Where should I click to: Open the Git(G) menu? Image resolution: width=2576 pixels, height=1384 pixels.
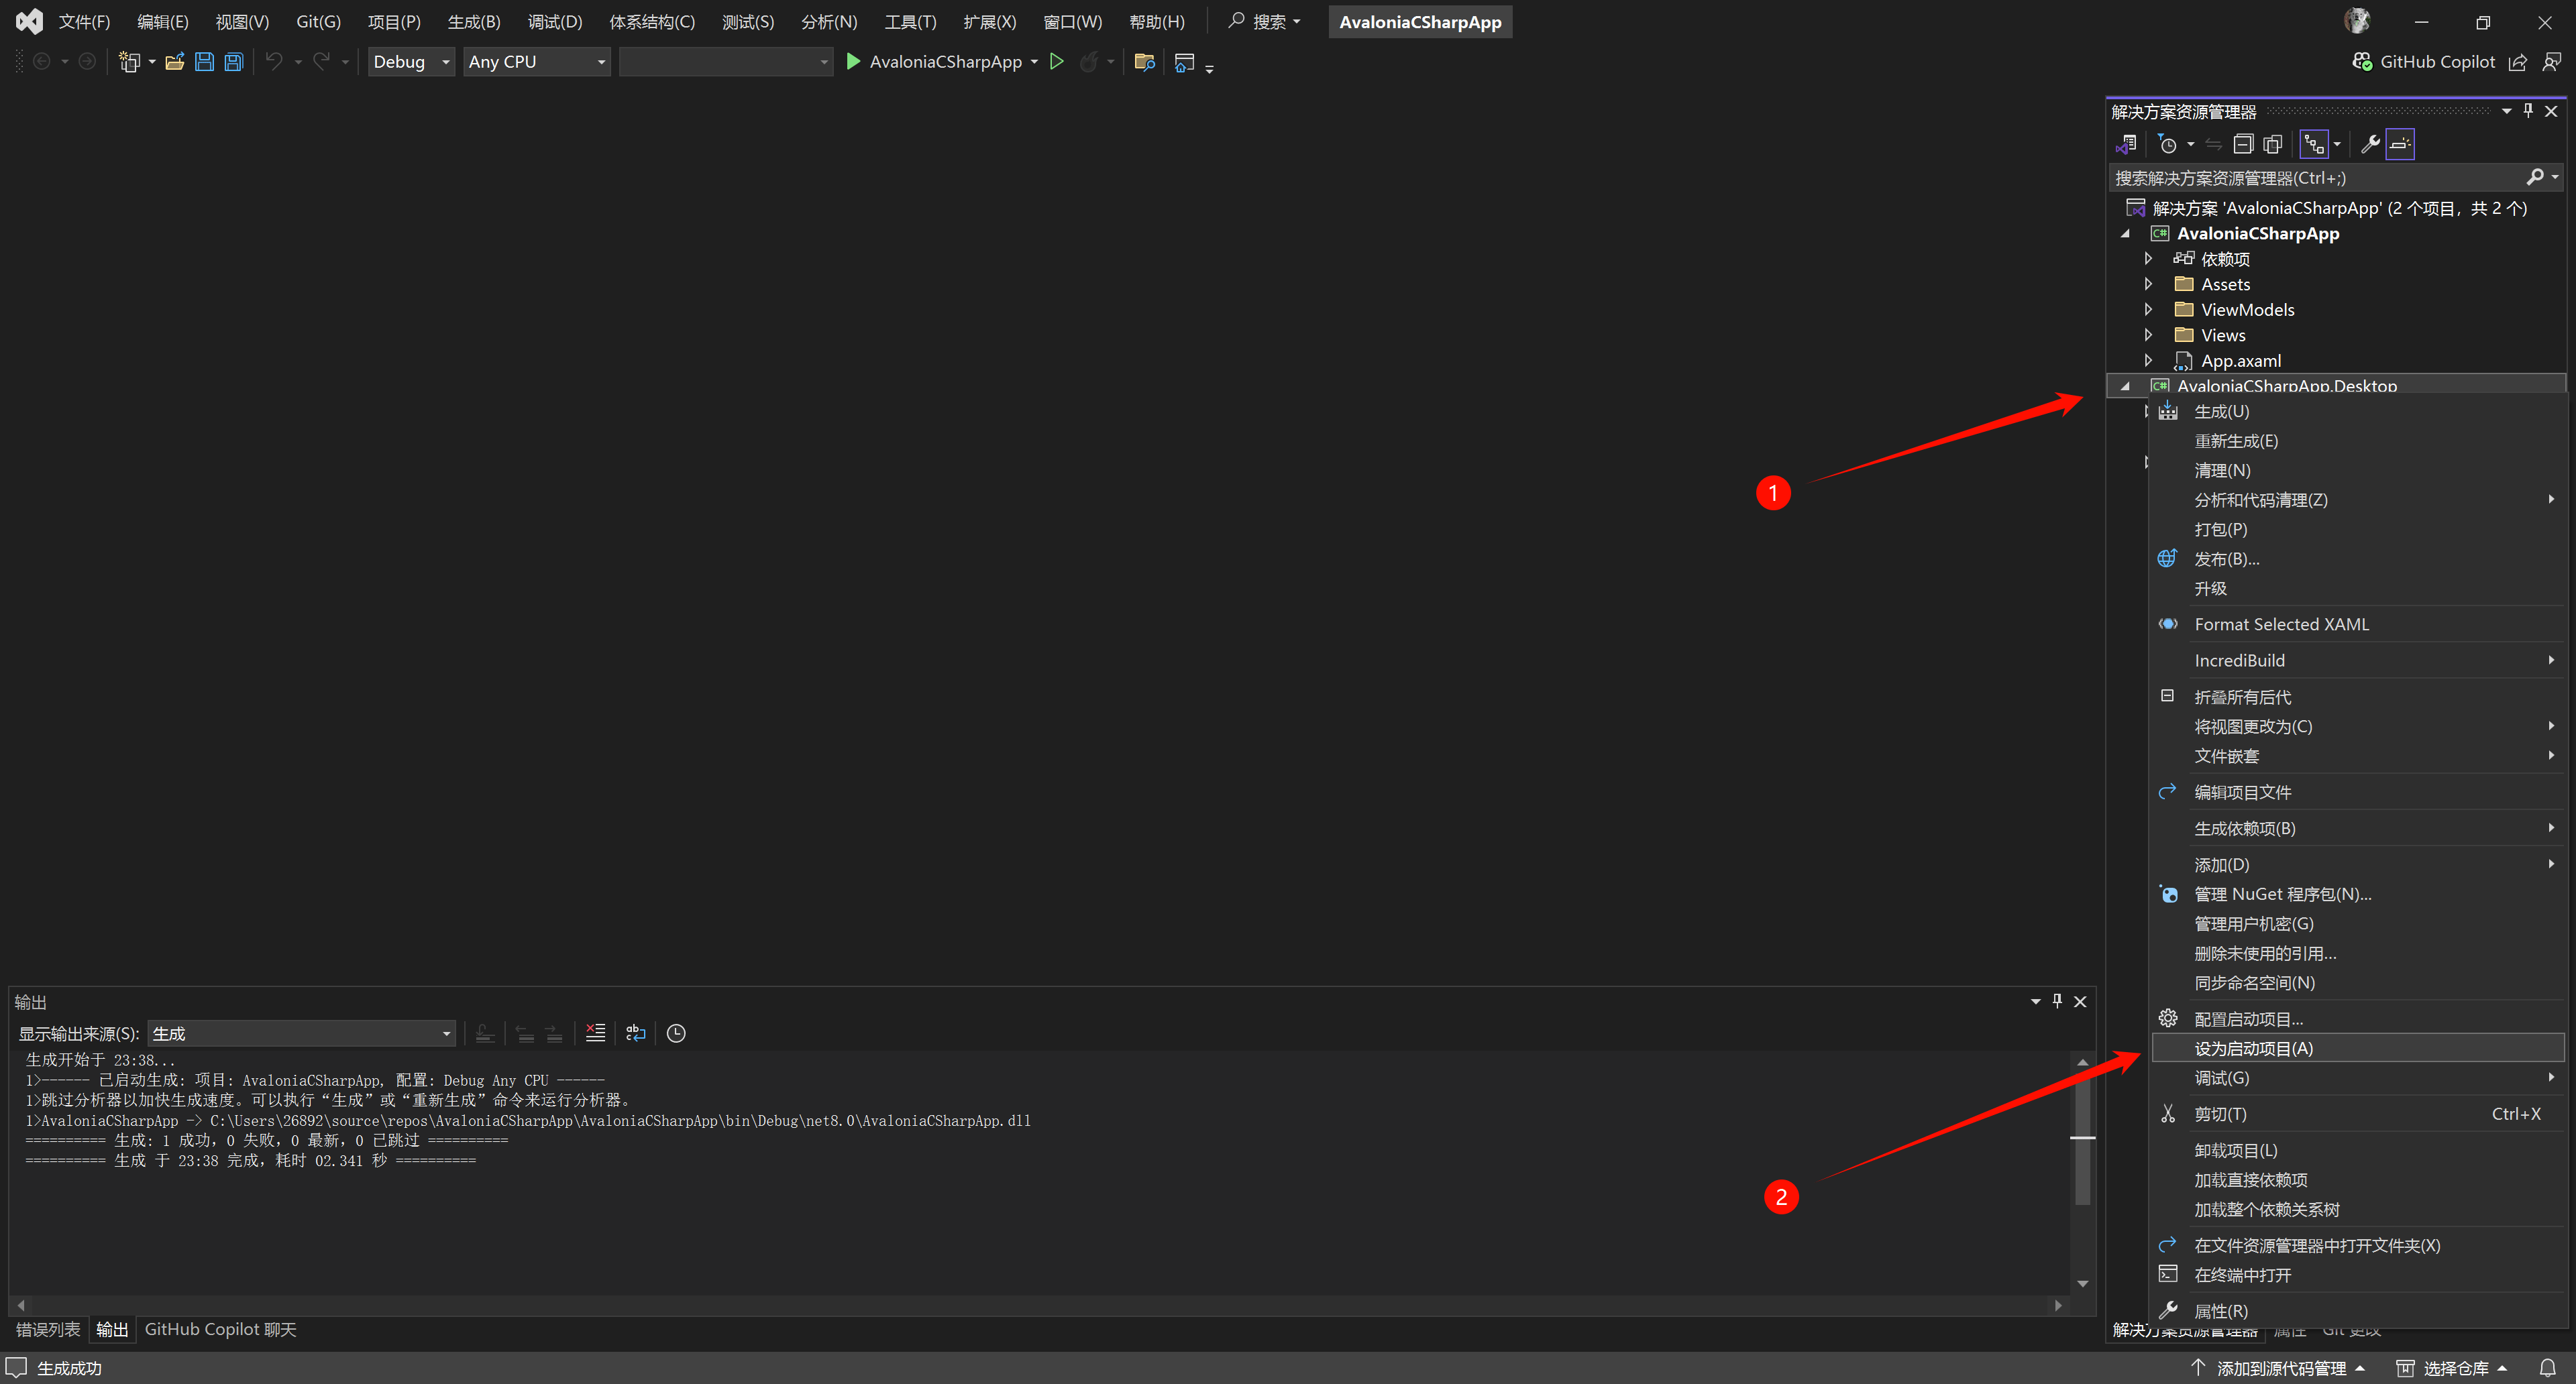319,22
